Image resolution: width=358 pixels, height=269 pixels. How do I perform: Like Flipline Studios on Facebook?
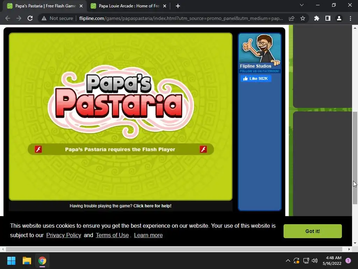coord(256,78)
